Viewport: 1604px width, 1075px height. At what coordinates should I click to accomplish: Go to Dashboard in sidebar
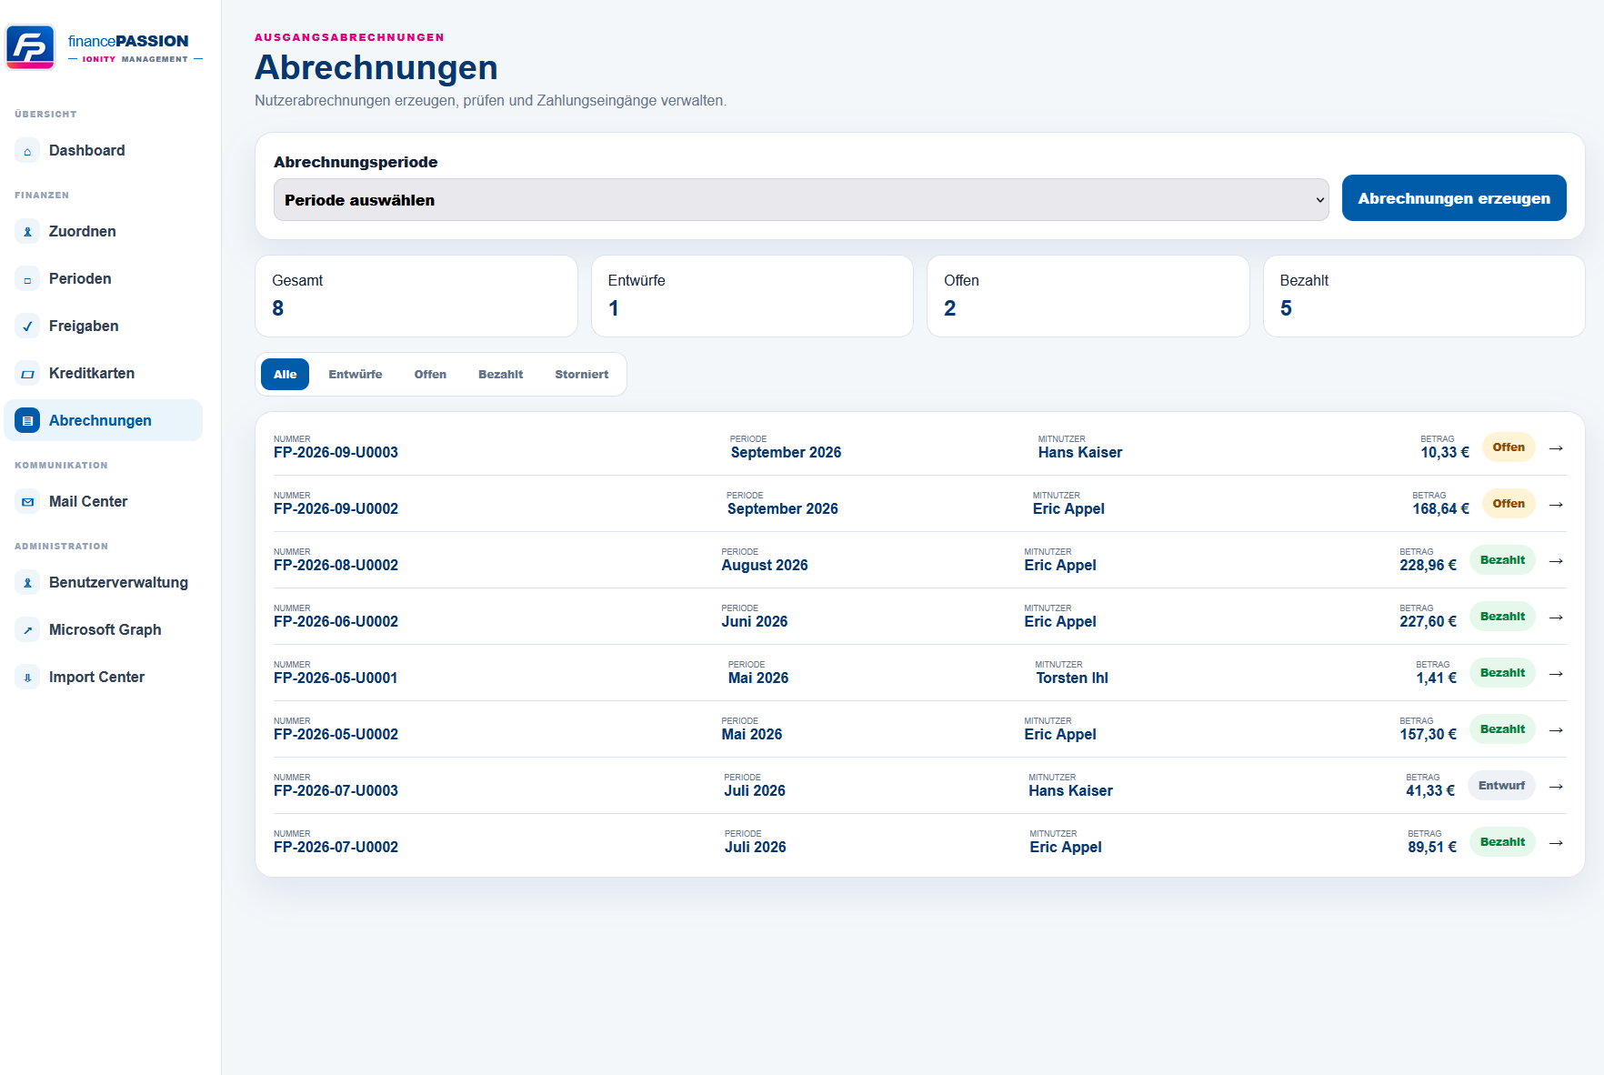[104, 151]
